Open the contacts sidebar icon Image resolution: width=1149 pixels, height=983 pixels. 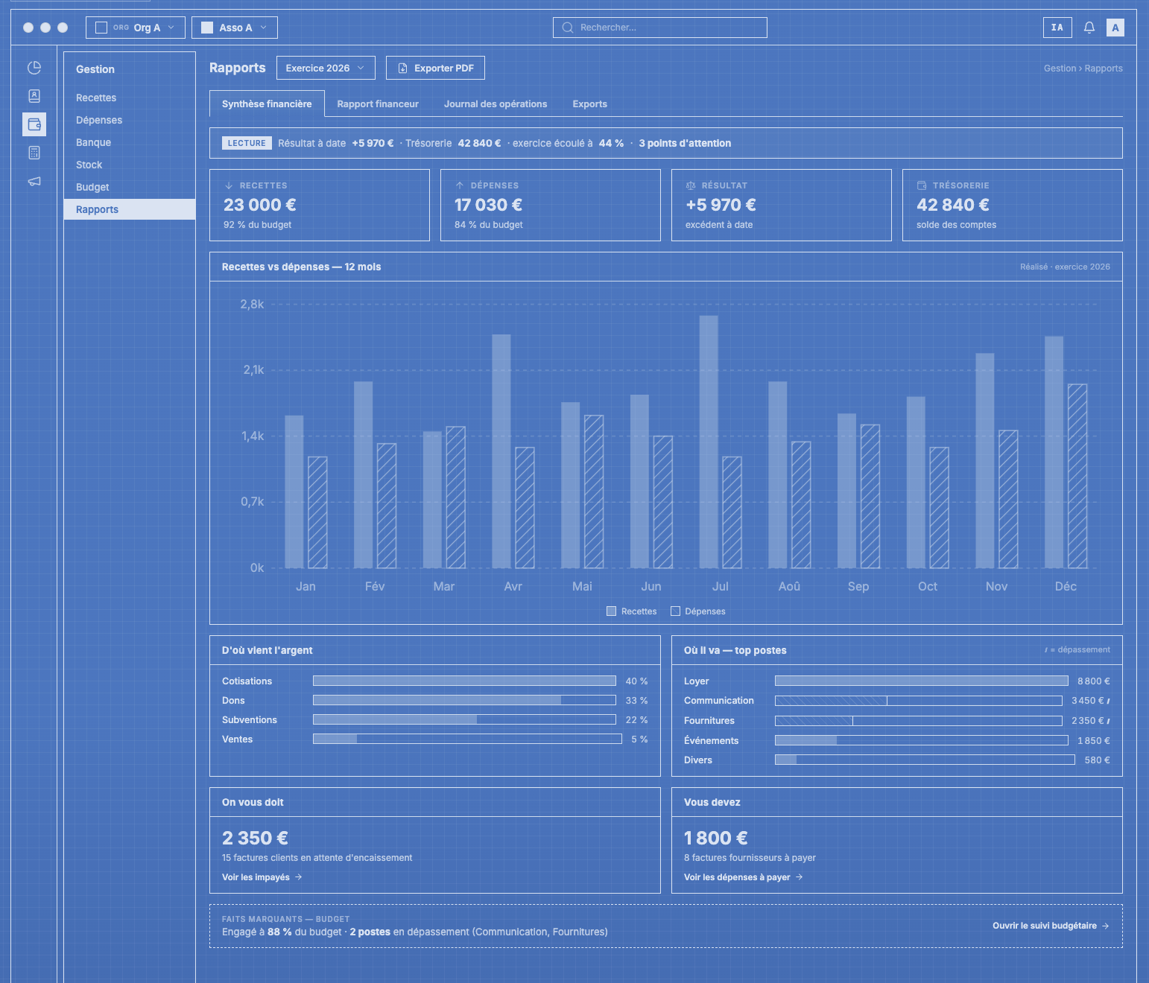tap(34, 96)
